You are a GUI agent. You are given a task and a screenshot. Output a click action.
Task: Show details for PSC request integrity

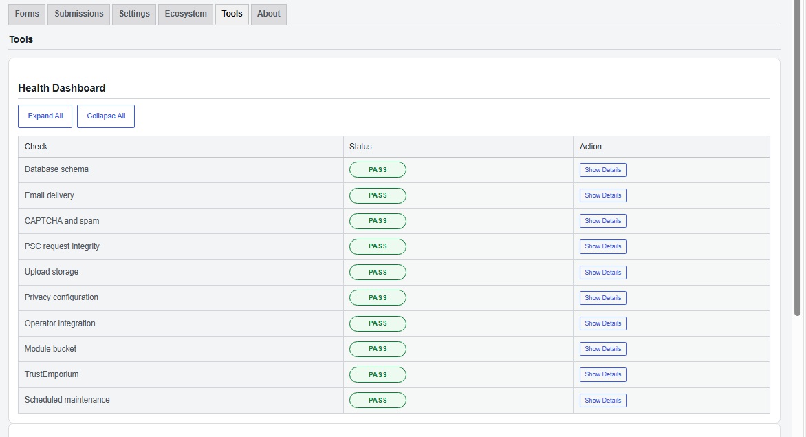coord(603,246)
